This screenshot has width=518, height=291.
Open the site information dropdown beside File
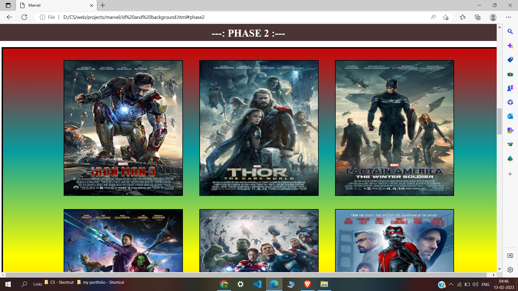click(43, 17)
